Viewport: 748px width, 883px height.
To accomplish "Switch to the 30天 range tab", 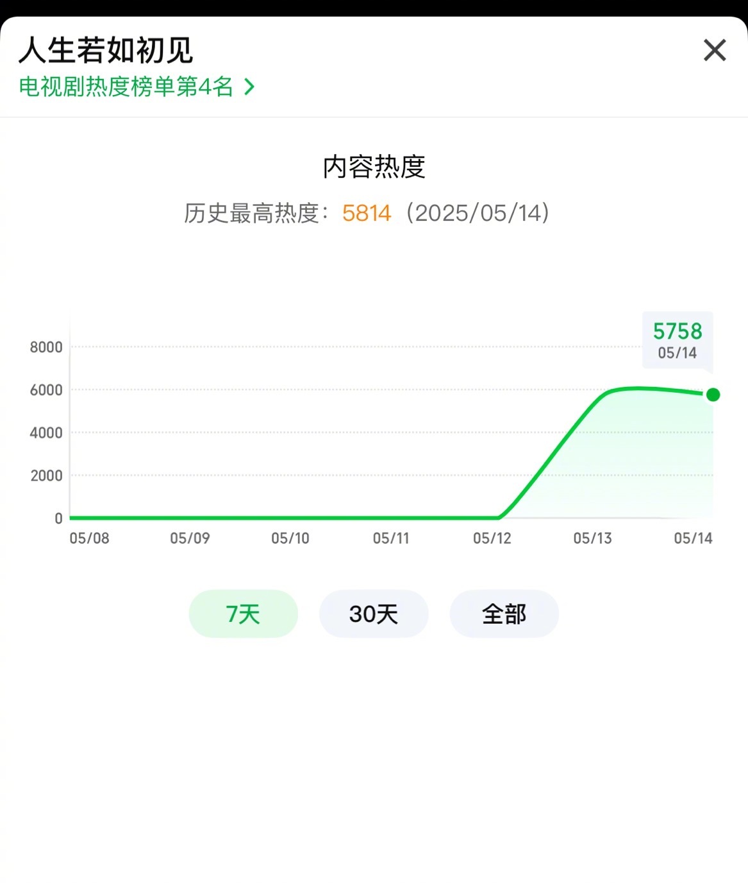I will click(374, 613).
